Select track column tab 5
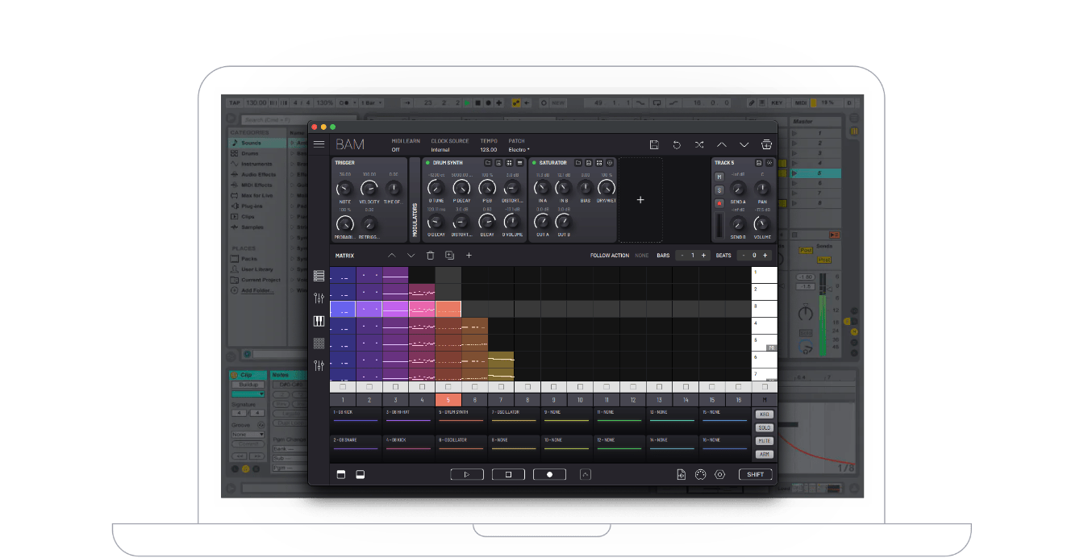 point(448,400)
